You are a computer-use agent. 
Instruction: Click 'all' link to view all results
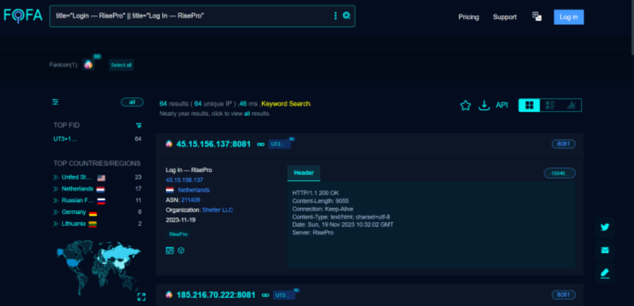(247, 113)
